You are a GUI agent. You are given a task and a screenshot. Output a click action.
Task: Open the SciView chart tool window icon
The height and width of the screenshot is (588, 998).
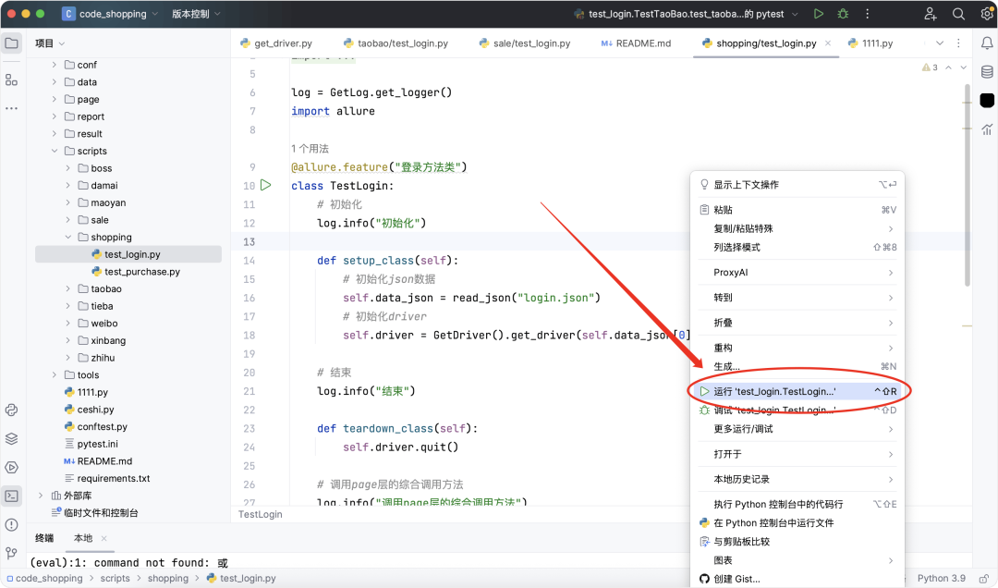[x=987, y=129]
